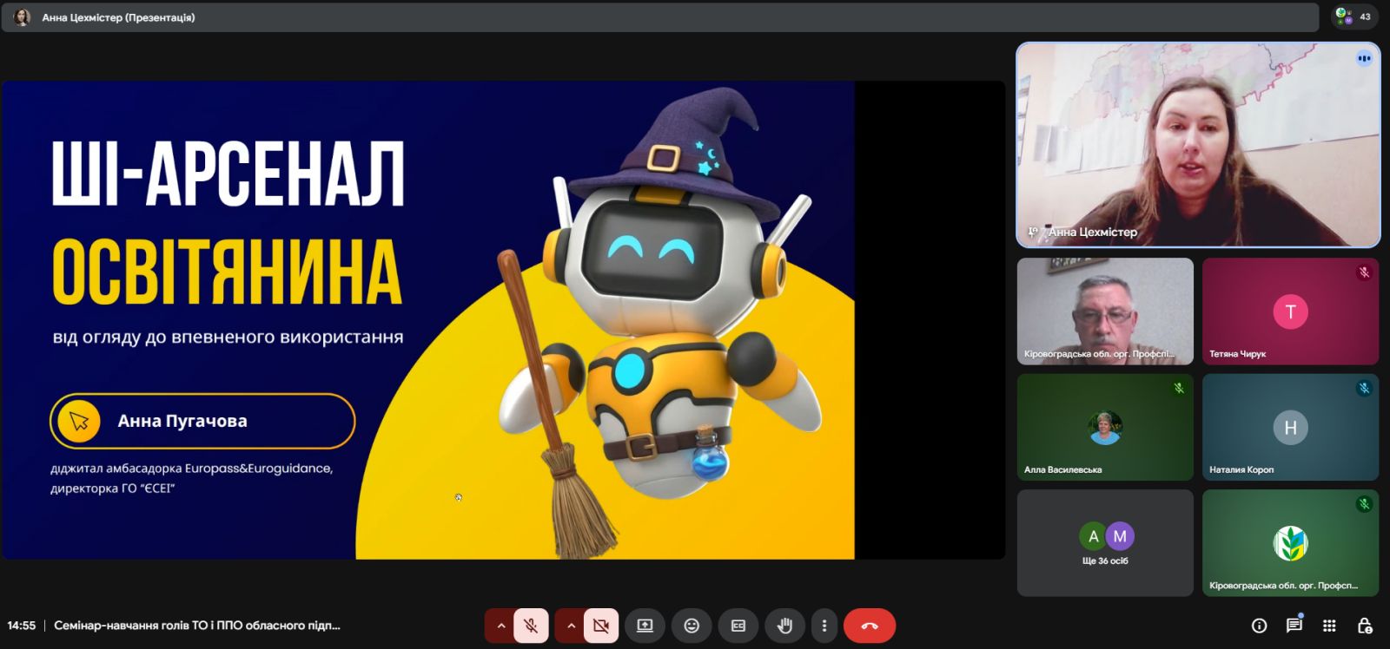The height and width of the screenshot is (649, 1390).
Task: Open more options three-dot menu
Action: click(824, 626)
